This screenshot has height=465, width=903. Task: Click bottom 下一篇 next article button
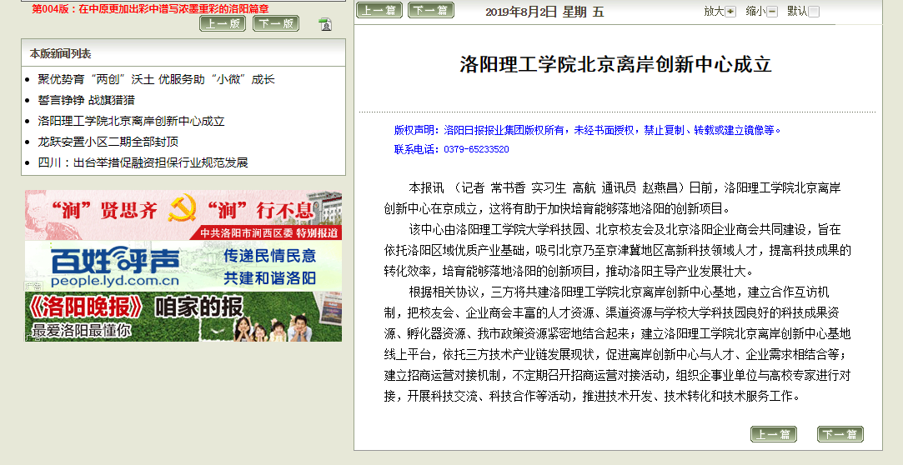click(840, 434)
